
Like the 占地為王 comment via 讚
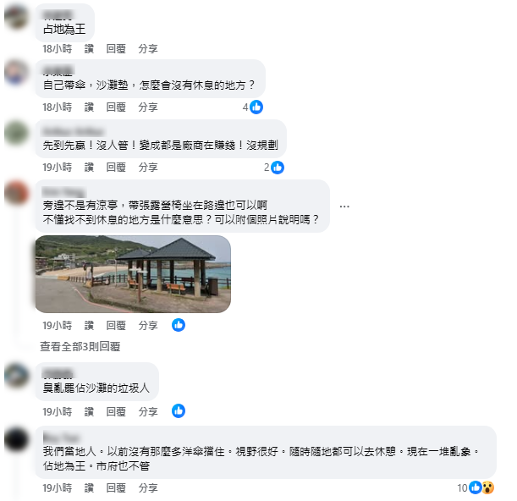click(x=89, y=49)
